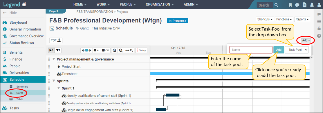Image resolution: width=323 pixels, height=113 pixels.
Task: Open the HOME top menu
Action: pyautogui.click(x=80, y=5)
